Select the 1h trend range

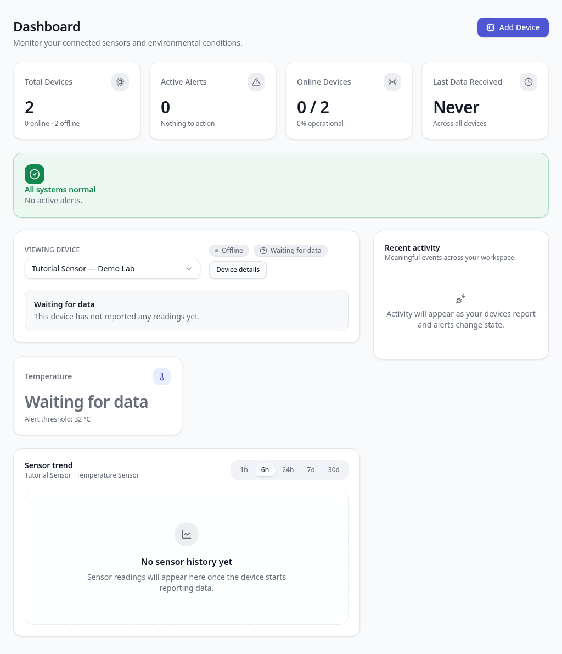pyautogui.click(x=244, y=470)
